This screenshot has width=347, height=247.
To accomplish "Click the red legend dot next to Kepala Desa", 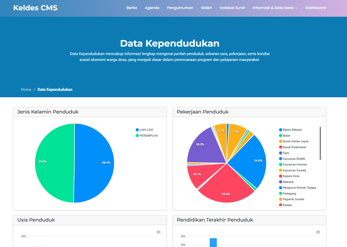I will (281, 176).
